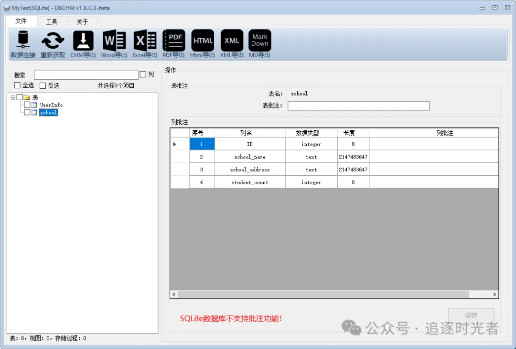Focus the 表批注 text field
516x349 pixels.
(x=358, y=106)
